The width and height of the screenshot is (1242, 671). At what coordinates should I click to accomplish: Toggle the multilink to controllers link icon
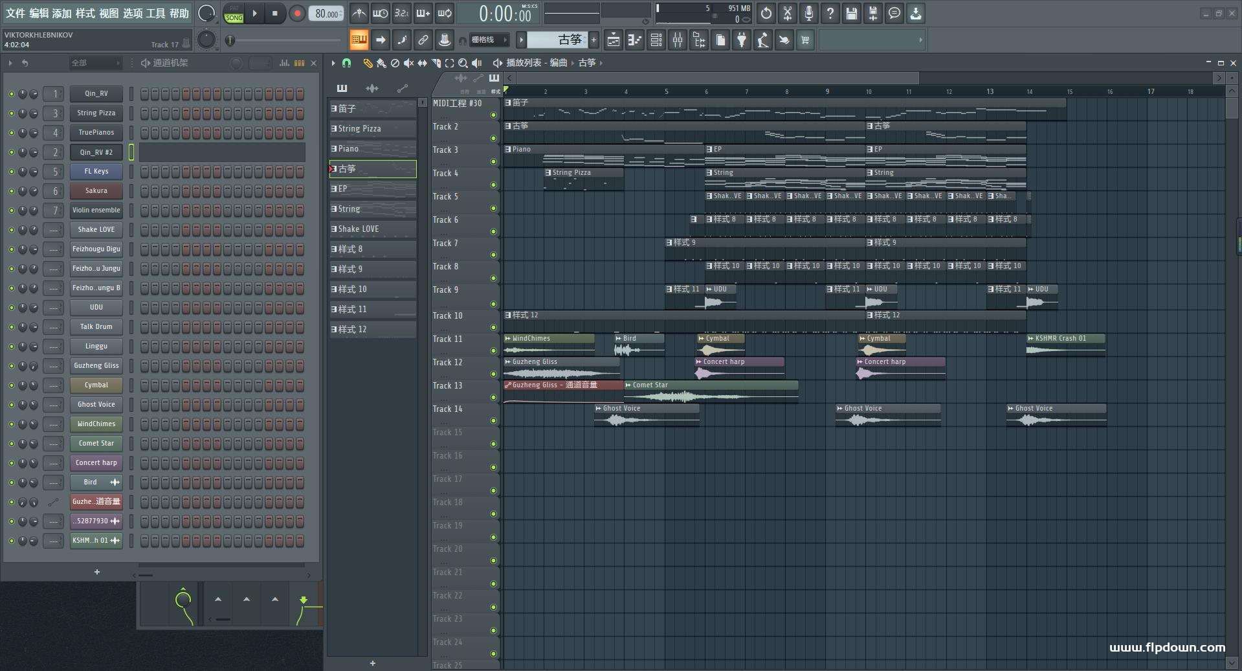coord(423,40)
